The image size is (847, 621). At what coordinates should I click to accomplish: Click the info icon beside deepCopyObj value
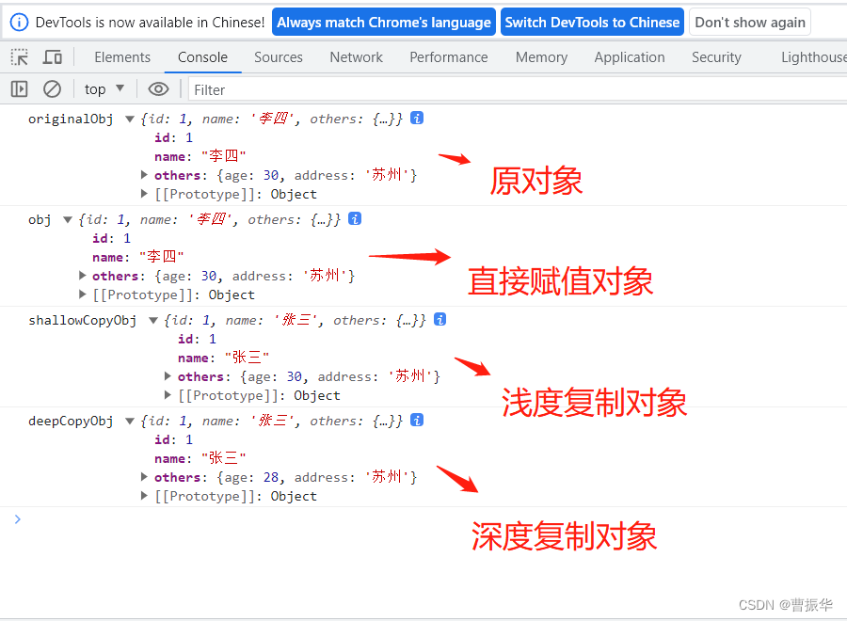416,420
